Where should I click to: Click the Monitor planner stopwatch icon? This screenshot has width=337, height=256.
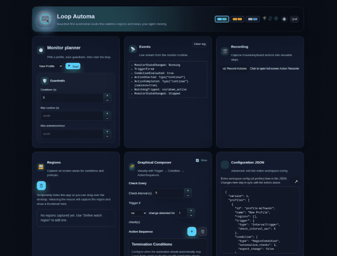pos(41,50)
